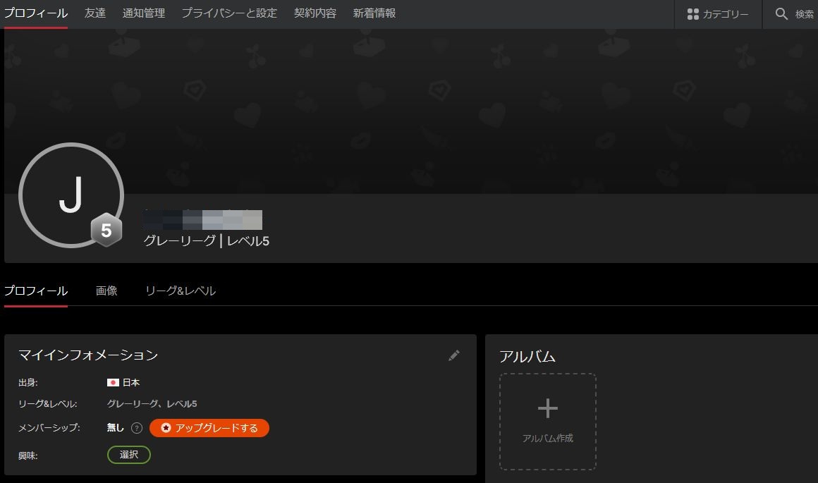Open the 友達 tab in top navigation
The image size is (818, 483).
tap(95, 13)
